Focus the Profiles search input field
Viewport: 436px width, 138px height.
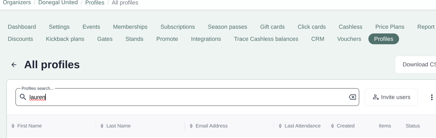(185, 97)
